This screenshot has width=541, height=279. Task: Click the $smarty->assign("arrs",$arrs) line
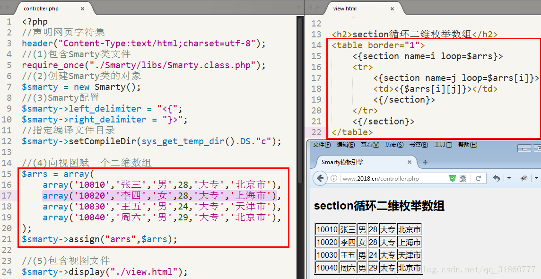click(99, 239)
